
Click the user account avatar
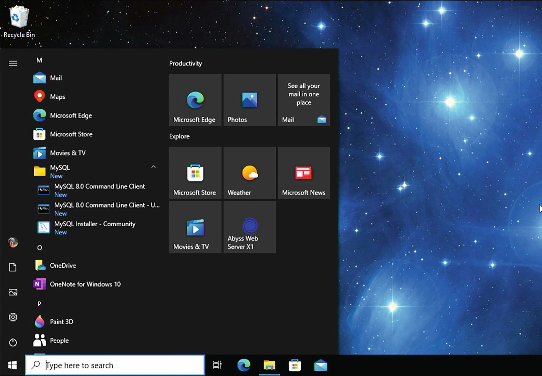[13, 242]
